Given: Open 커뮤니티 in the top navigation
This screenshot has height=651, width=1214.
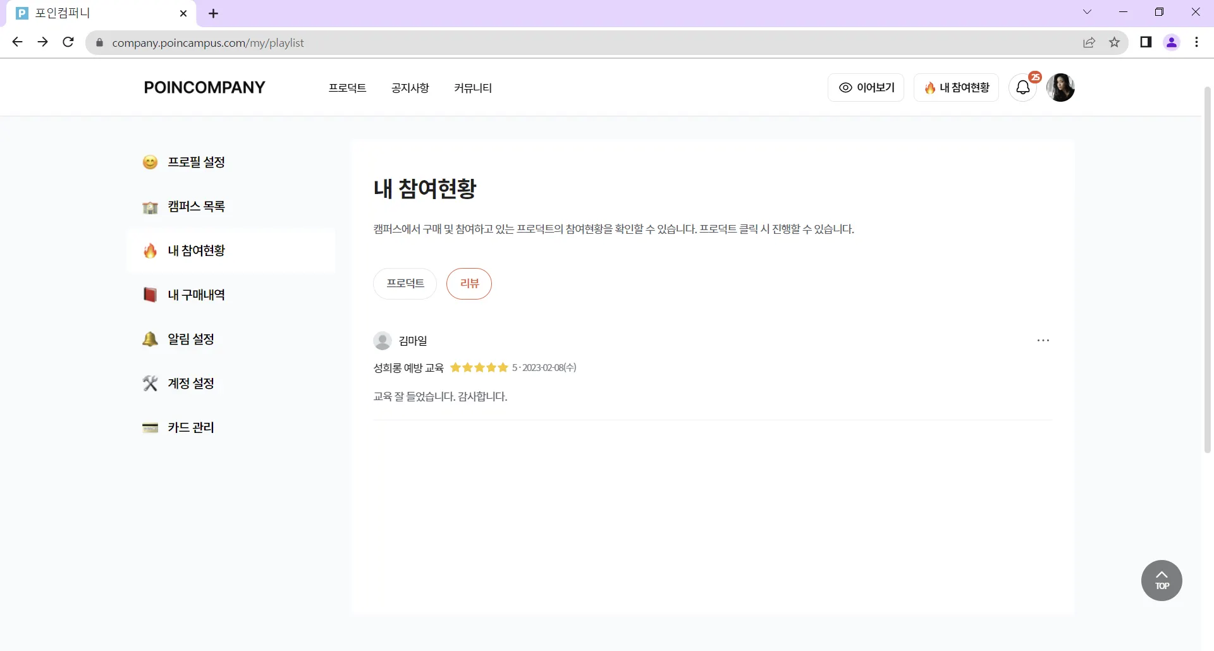Looking at the screenshot, I should [473, 88].
